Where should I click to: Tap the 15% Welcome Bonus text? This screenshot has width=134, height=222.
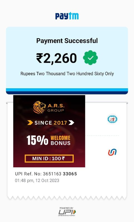tap(48, 140)
